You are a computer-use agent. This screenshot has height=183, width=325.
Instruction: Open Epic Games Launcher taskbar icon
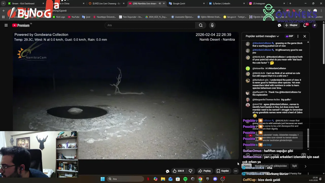tap(208, 179)
